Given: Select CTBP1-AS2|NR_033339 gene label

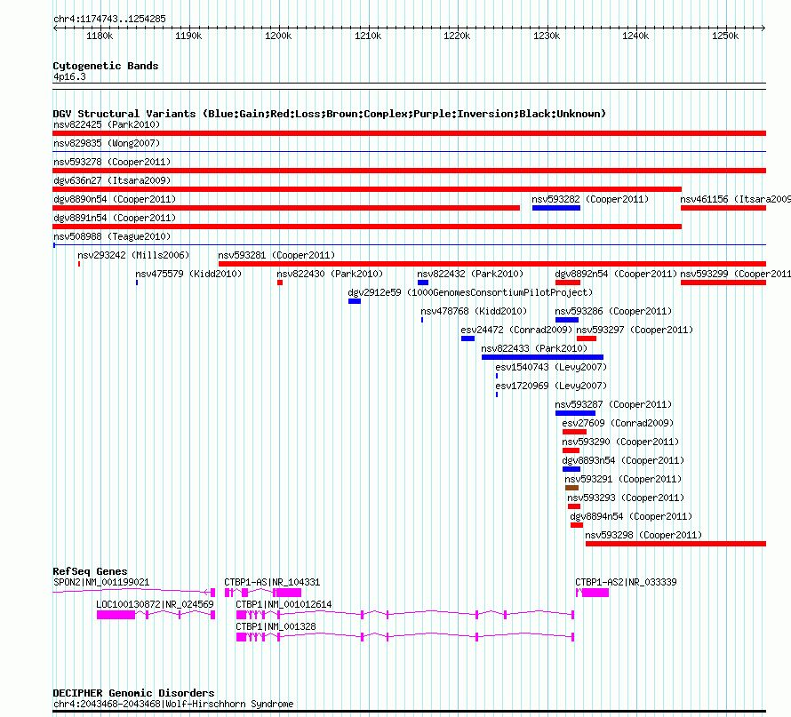Looking at the screenshot, I should click(626, 582).
